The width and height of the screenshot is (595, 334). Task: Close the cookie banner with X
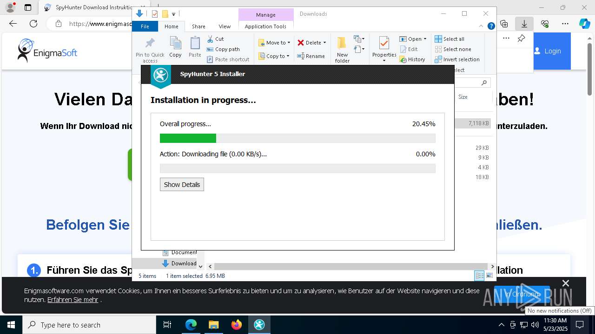(566, 283)
